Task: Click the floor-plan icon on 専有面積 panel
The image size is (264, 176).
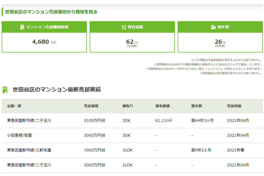Action: [x=124, y=26]
